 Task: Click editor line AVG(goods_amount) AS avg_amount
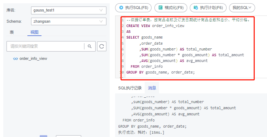coord(174,61)
